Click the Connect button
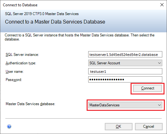This screenshot has width=167, height=134. tap(148, 88)
